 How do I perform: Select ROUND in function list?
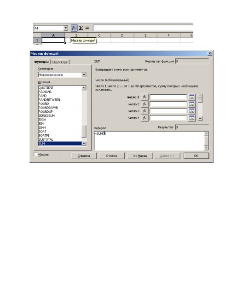coord(60,104)
